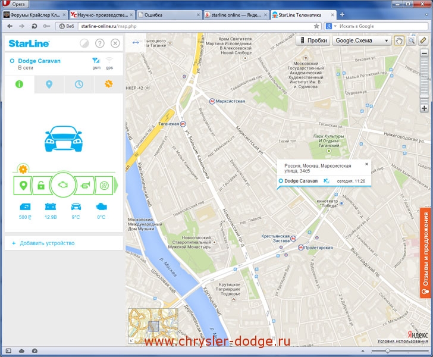Click the password key icon
433x357 pixels.
click(46, 26)
